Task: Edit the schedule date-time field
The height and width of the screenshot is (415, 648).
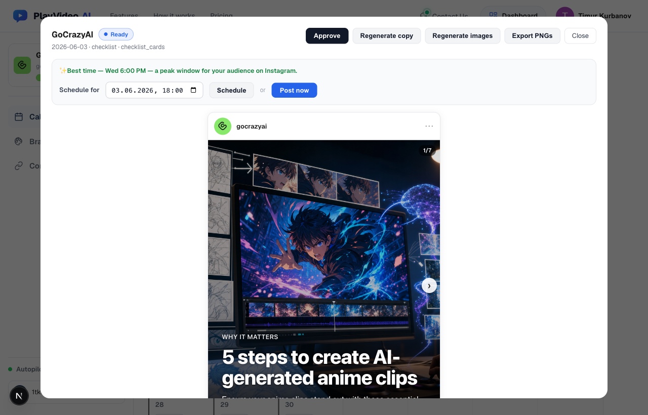Action: pyautogui.click(x=154, y=90)
